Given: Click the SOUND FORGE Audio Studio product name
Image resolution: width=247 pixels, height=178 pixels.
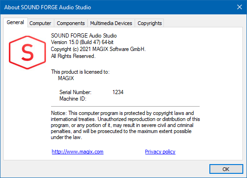Looking at the screenshot, I should [84, 36].
